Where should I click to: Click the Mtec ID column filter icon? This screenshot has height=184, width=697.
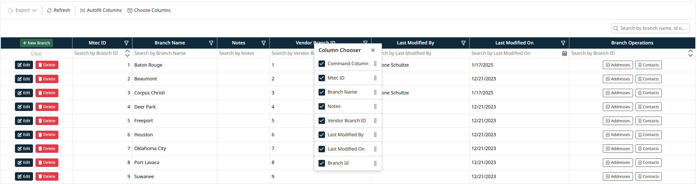point(126,43)
